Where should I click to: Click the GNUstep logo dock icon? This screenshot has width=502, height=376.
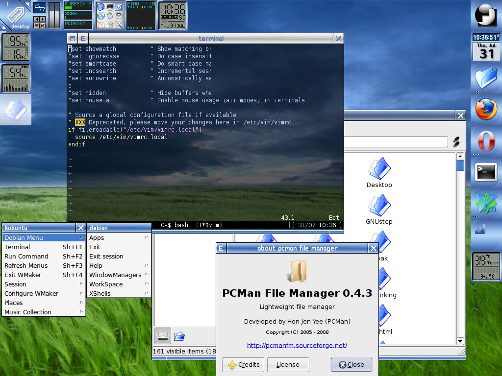point(486,15)
